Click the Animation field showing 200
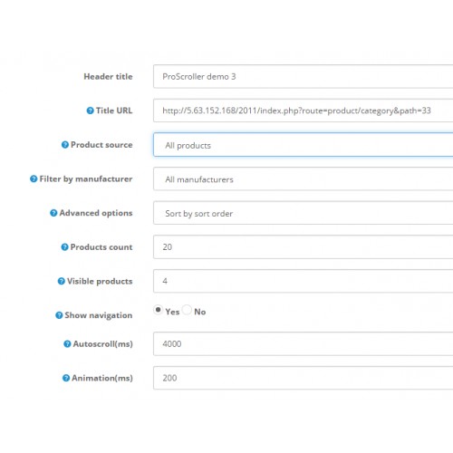453x453 pixels. coord(303,378)
